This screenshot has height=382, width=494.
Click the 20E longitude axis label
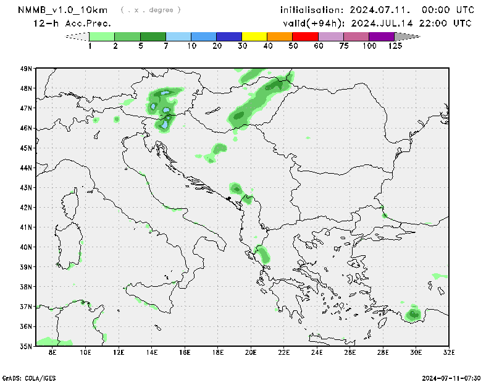point(251,352)
